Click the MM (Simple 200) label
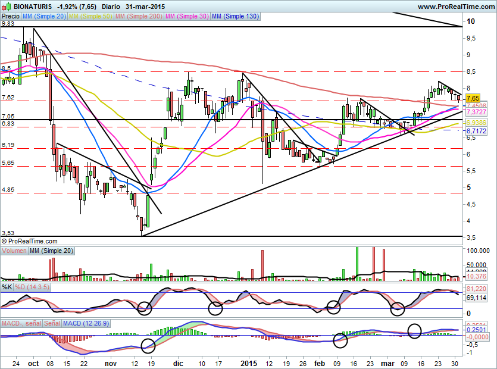Screen dimensions: 497x369 (x=138, y=17)
